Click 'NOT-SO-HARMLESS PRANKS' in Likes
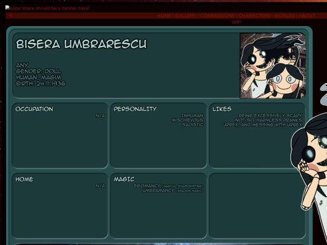 click(268, 120)
